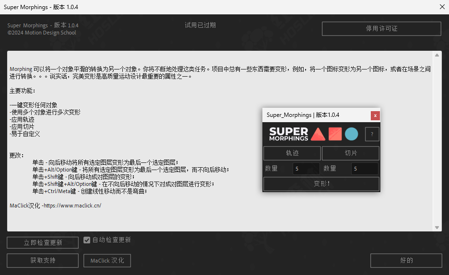The height and width of the screenshot is (275, 449).
Task: Click the red close X in preview panel
Action: coord(375,115)
